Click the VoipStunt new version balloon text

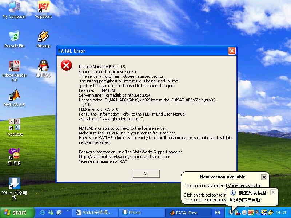tap(223, 186)
